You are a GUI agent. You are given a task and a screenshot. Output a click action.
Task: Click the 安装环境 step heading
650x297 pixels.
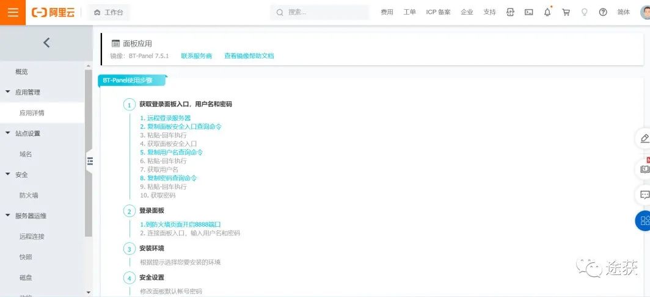point(152,248)
